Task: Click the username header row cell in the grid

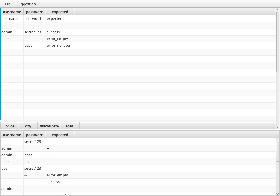Action: click(12, 18)
